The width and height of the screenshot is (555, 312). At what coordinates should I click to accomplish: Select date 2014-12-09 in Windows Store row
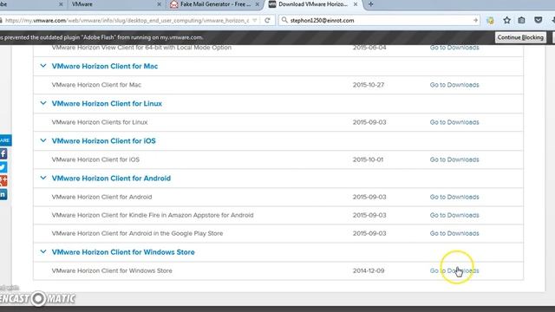click(x=369, y=270)
